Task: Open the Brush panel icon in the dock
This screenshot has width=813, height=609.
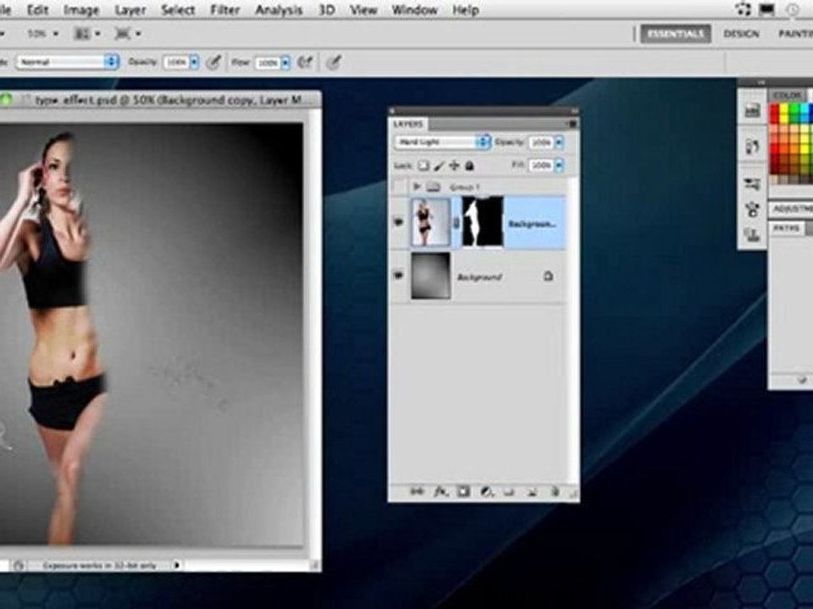Action: pos(752,210)
